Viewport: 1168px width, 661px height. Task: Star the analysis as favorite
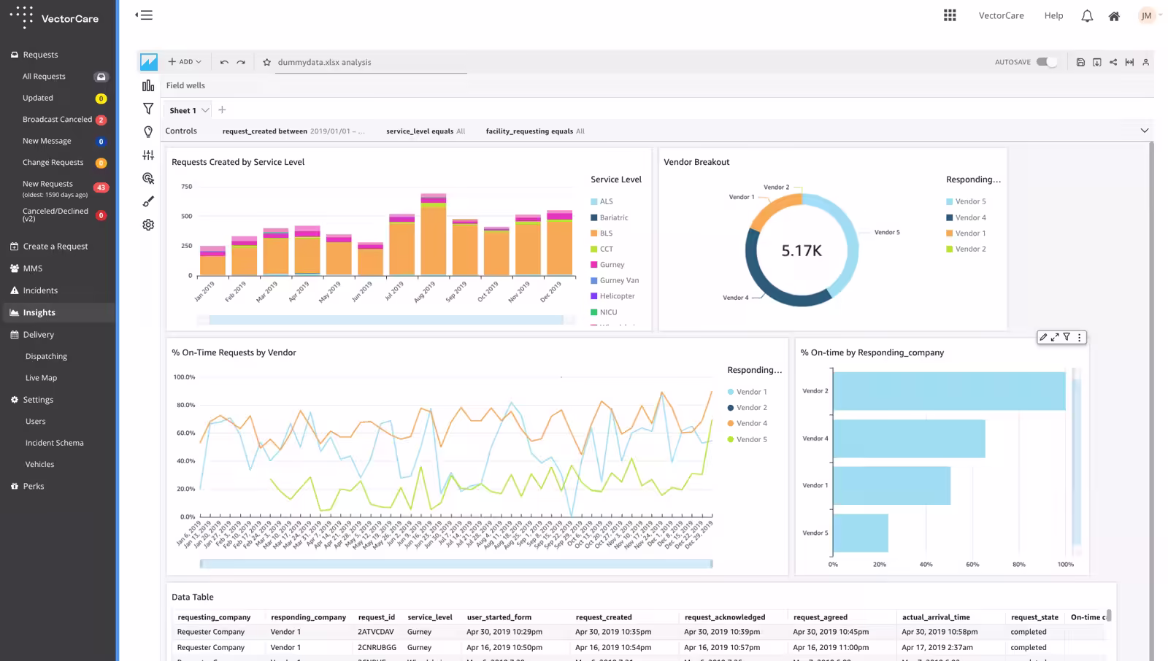coord(267,62)
